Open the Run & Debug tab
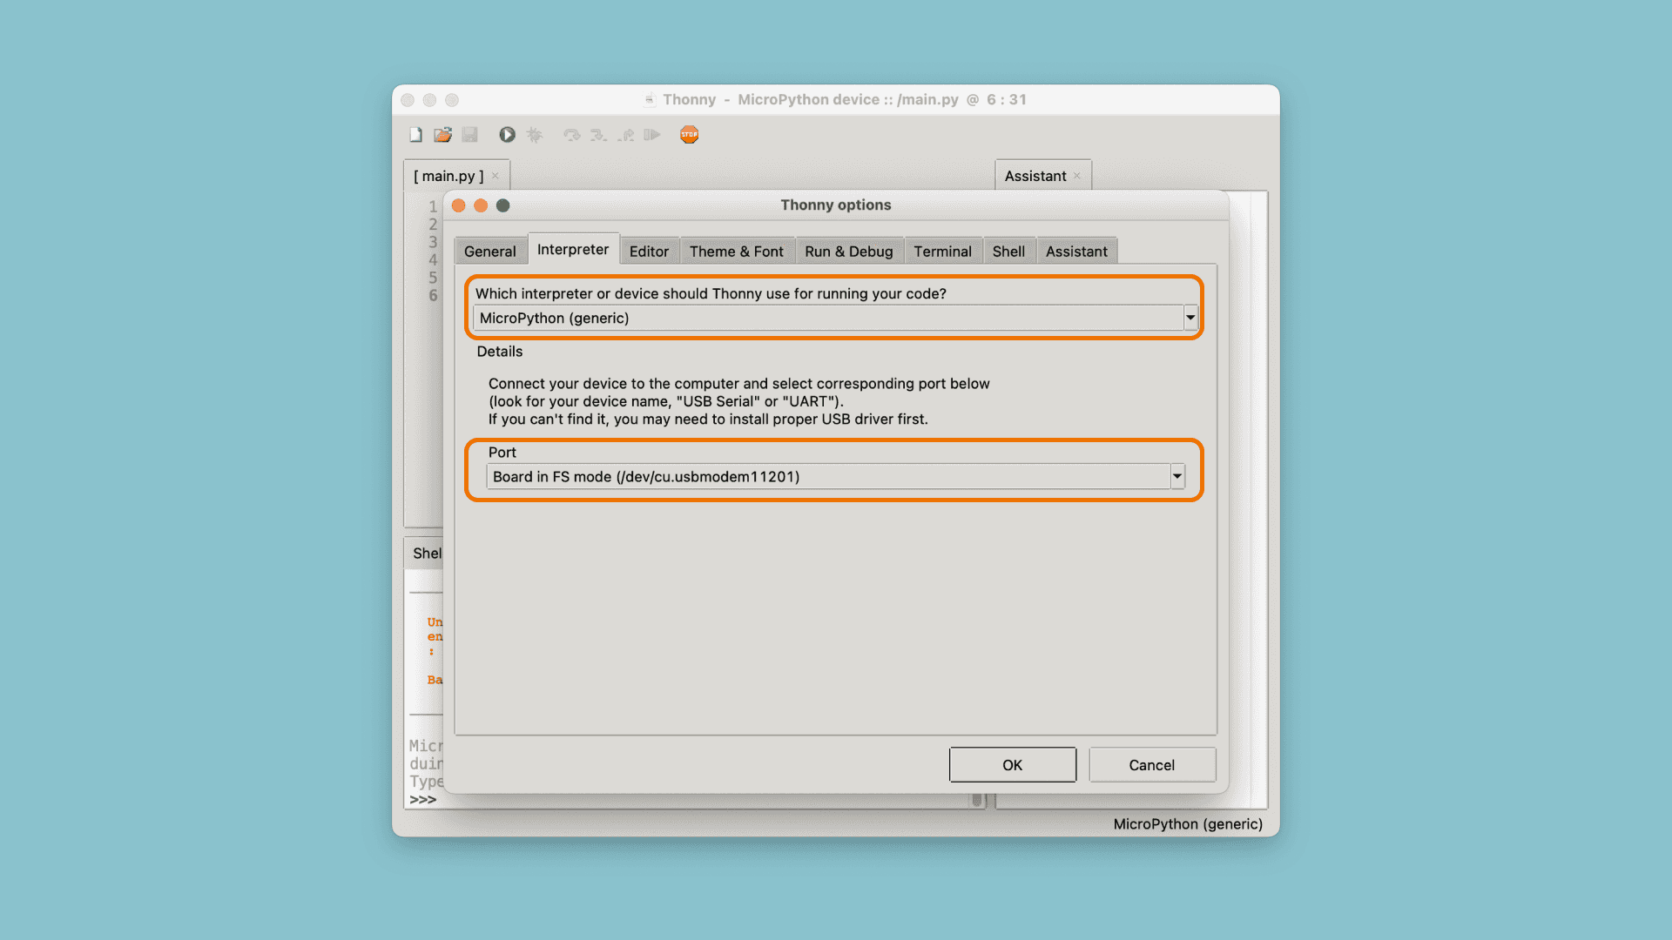Image resolution: width=1672 pixels, height=940 pixels. [x=848, y=252]
